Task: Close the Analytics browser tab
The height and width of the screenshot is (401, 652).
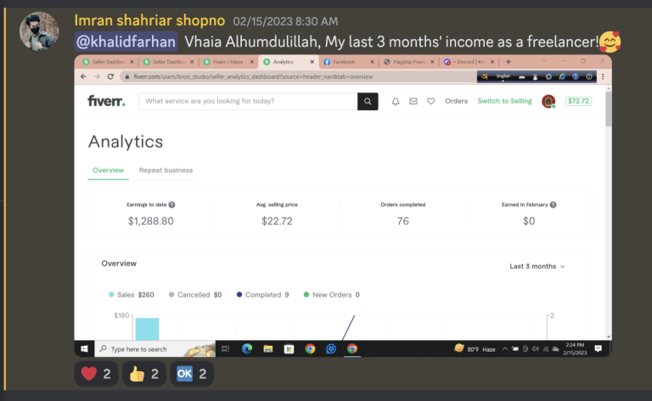Action: [312, 62]
